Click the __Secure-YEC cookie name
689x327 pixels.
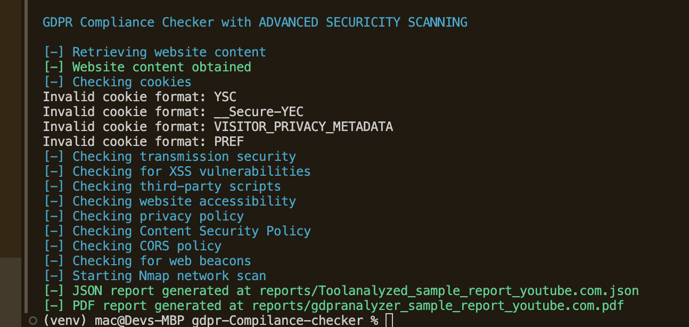(259, 112)
